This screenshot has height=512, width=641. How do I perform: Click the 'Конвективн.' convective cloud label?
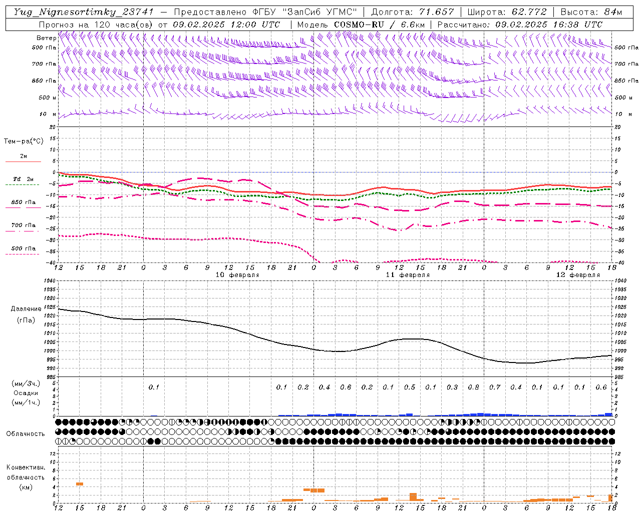point(26,467)
